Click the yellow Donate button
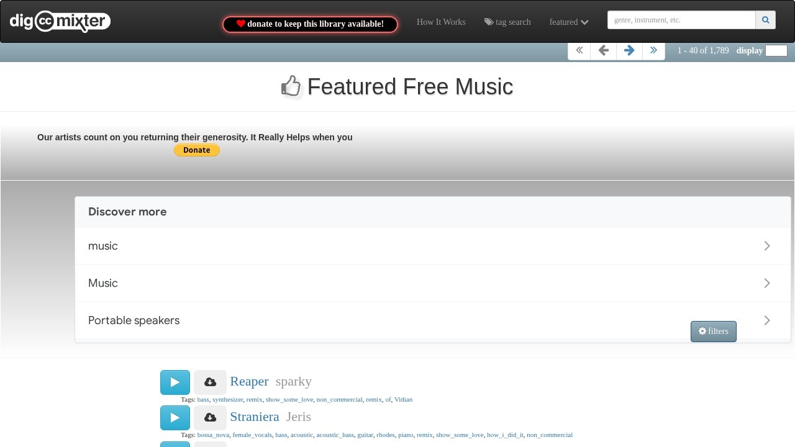Screen dimensions: 795x447 (196, 150)
